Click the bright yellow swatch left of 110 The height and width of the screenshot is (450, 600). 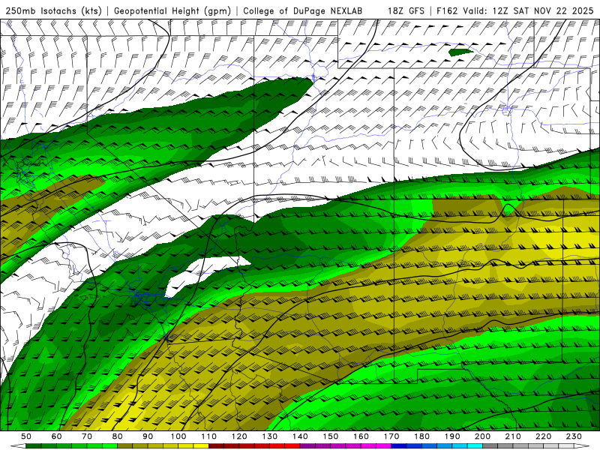point(201,446)
